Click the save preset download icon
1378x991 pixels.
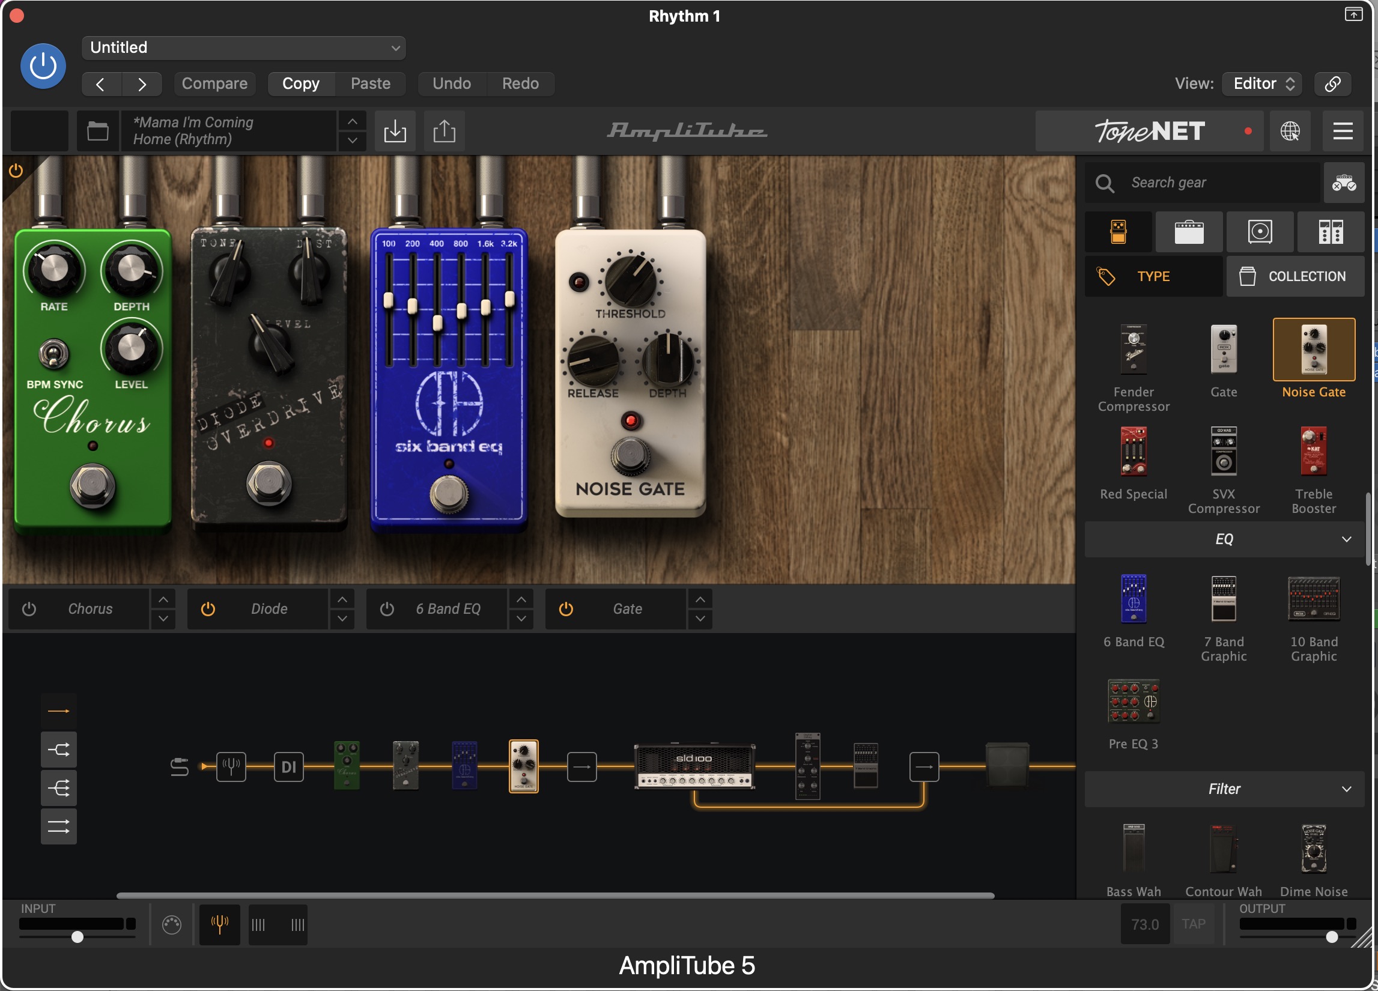coord(395,131)
